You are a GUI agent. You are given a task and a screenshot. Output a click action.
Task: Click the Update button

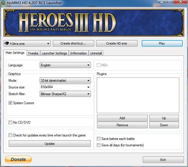click(50, 143)
